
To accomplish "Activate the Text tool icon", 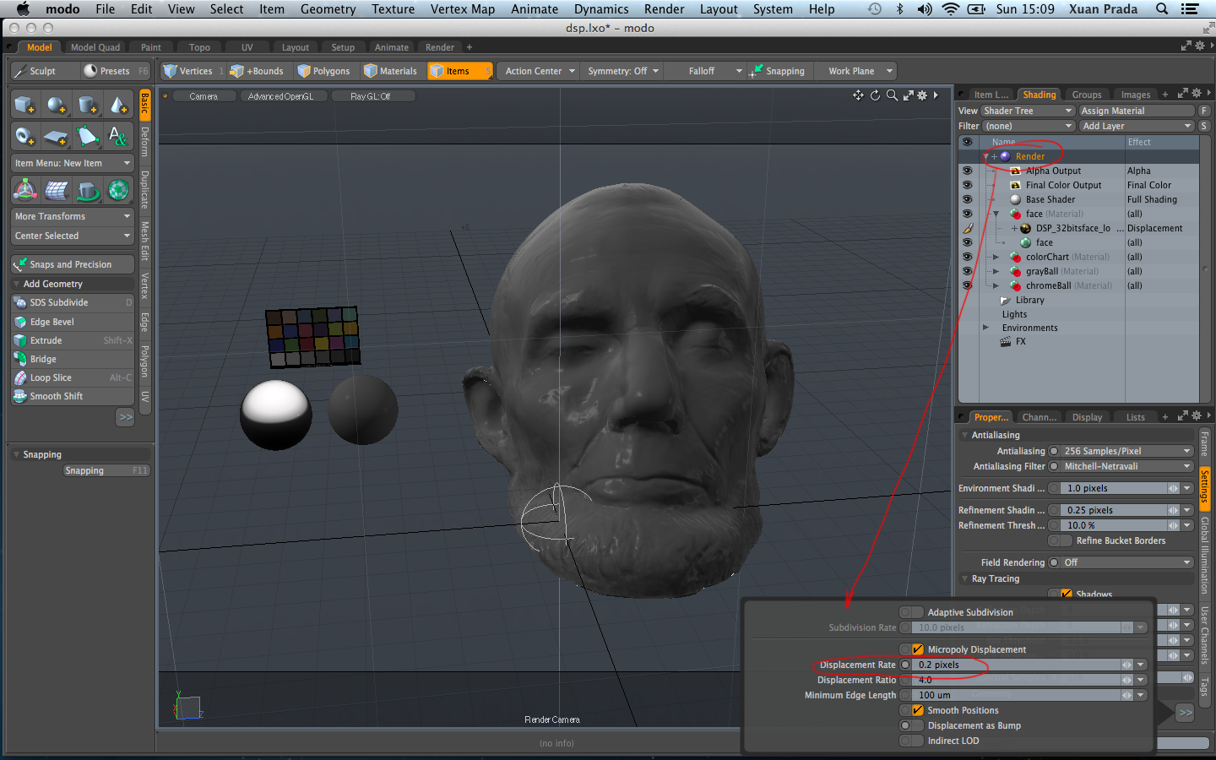I will pyautogui.click(x=118, y=136).
